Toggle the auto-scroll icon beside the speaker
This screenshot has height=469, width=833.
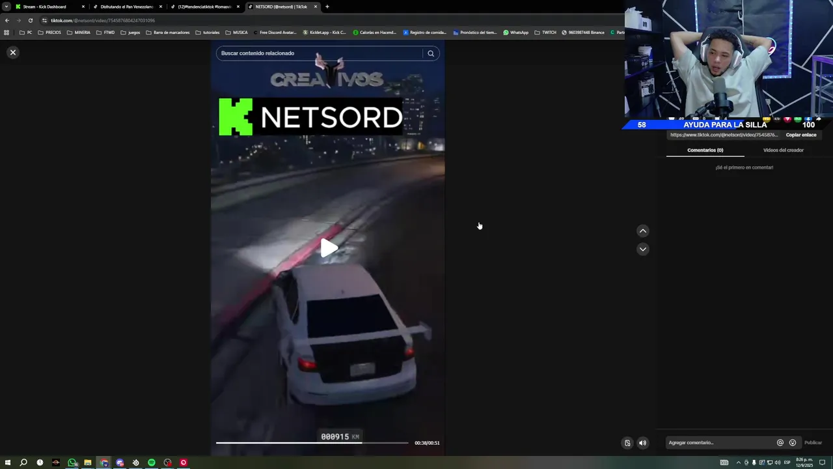click(627, 443)
